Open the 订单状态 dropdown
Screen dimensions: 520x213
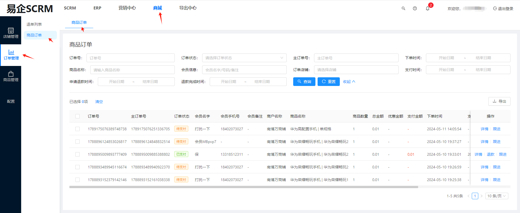click(x=244, y=58)
